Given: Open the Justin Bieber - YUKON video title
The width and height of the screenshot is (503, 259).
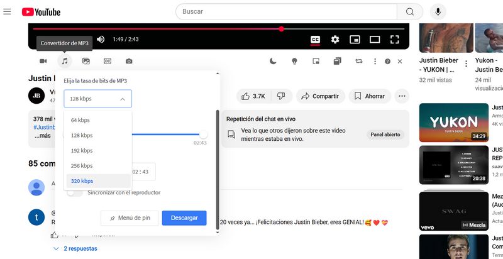Looking at the screenshot, I should 439,65.
